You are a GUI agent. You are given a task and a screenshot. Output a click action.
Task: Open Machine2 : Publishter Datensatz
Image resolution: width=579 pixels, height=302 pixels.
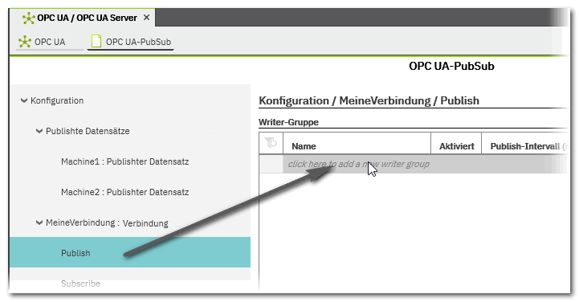click(124, 192)
